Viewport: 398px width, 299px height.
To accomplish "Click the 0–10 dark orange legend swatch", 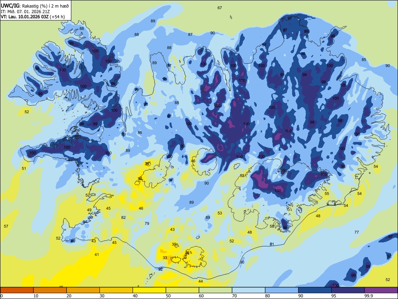I will pos(17,290).
